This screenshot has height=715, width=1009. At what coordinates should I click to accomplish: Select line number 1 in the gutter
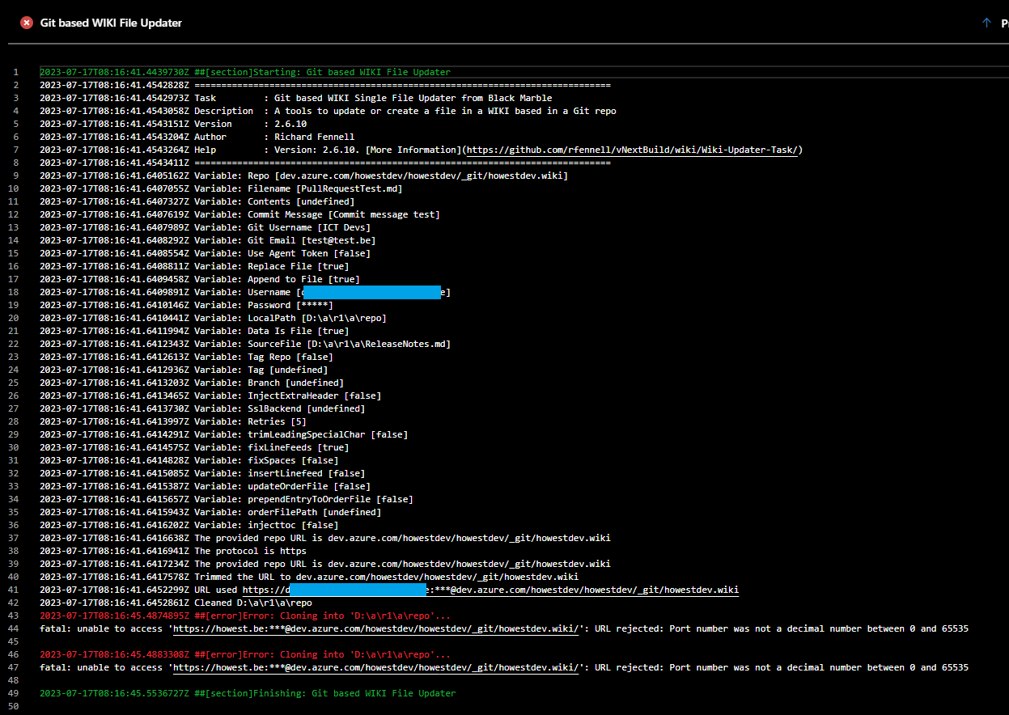click(x=17, y=71)
